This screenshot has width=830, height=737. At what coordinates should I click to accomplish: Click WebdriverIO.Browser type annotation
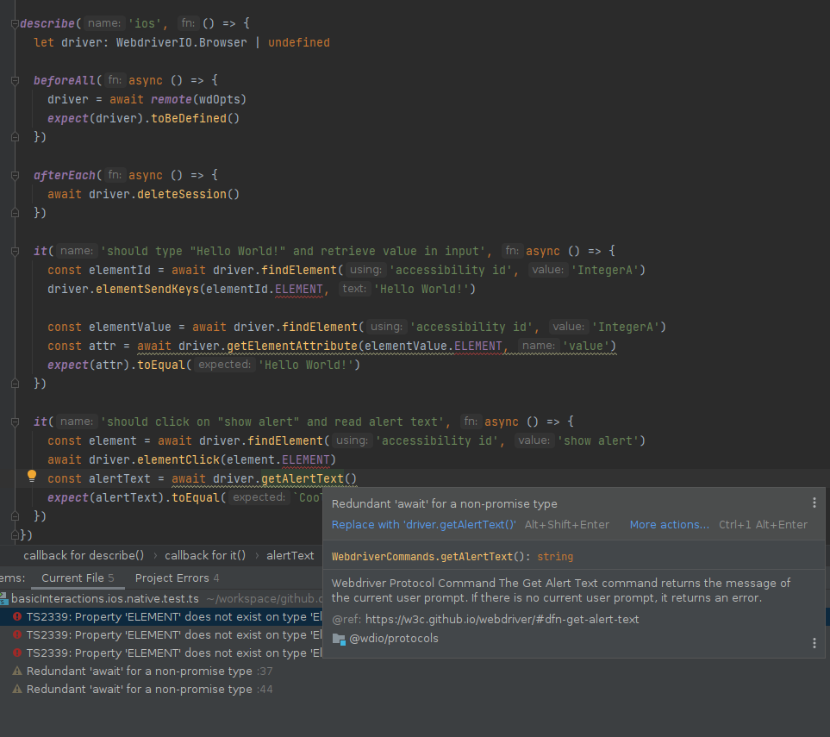181,42
